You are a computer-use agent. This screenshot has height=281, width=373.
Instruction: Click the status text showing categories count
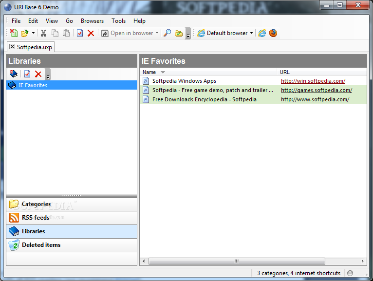pyautogui.click(x=298, y=273)
